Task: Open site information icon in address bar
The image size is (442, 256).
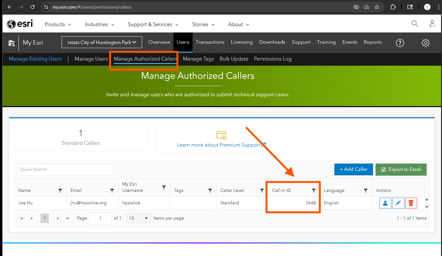Action: (x=46, y=7)
